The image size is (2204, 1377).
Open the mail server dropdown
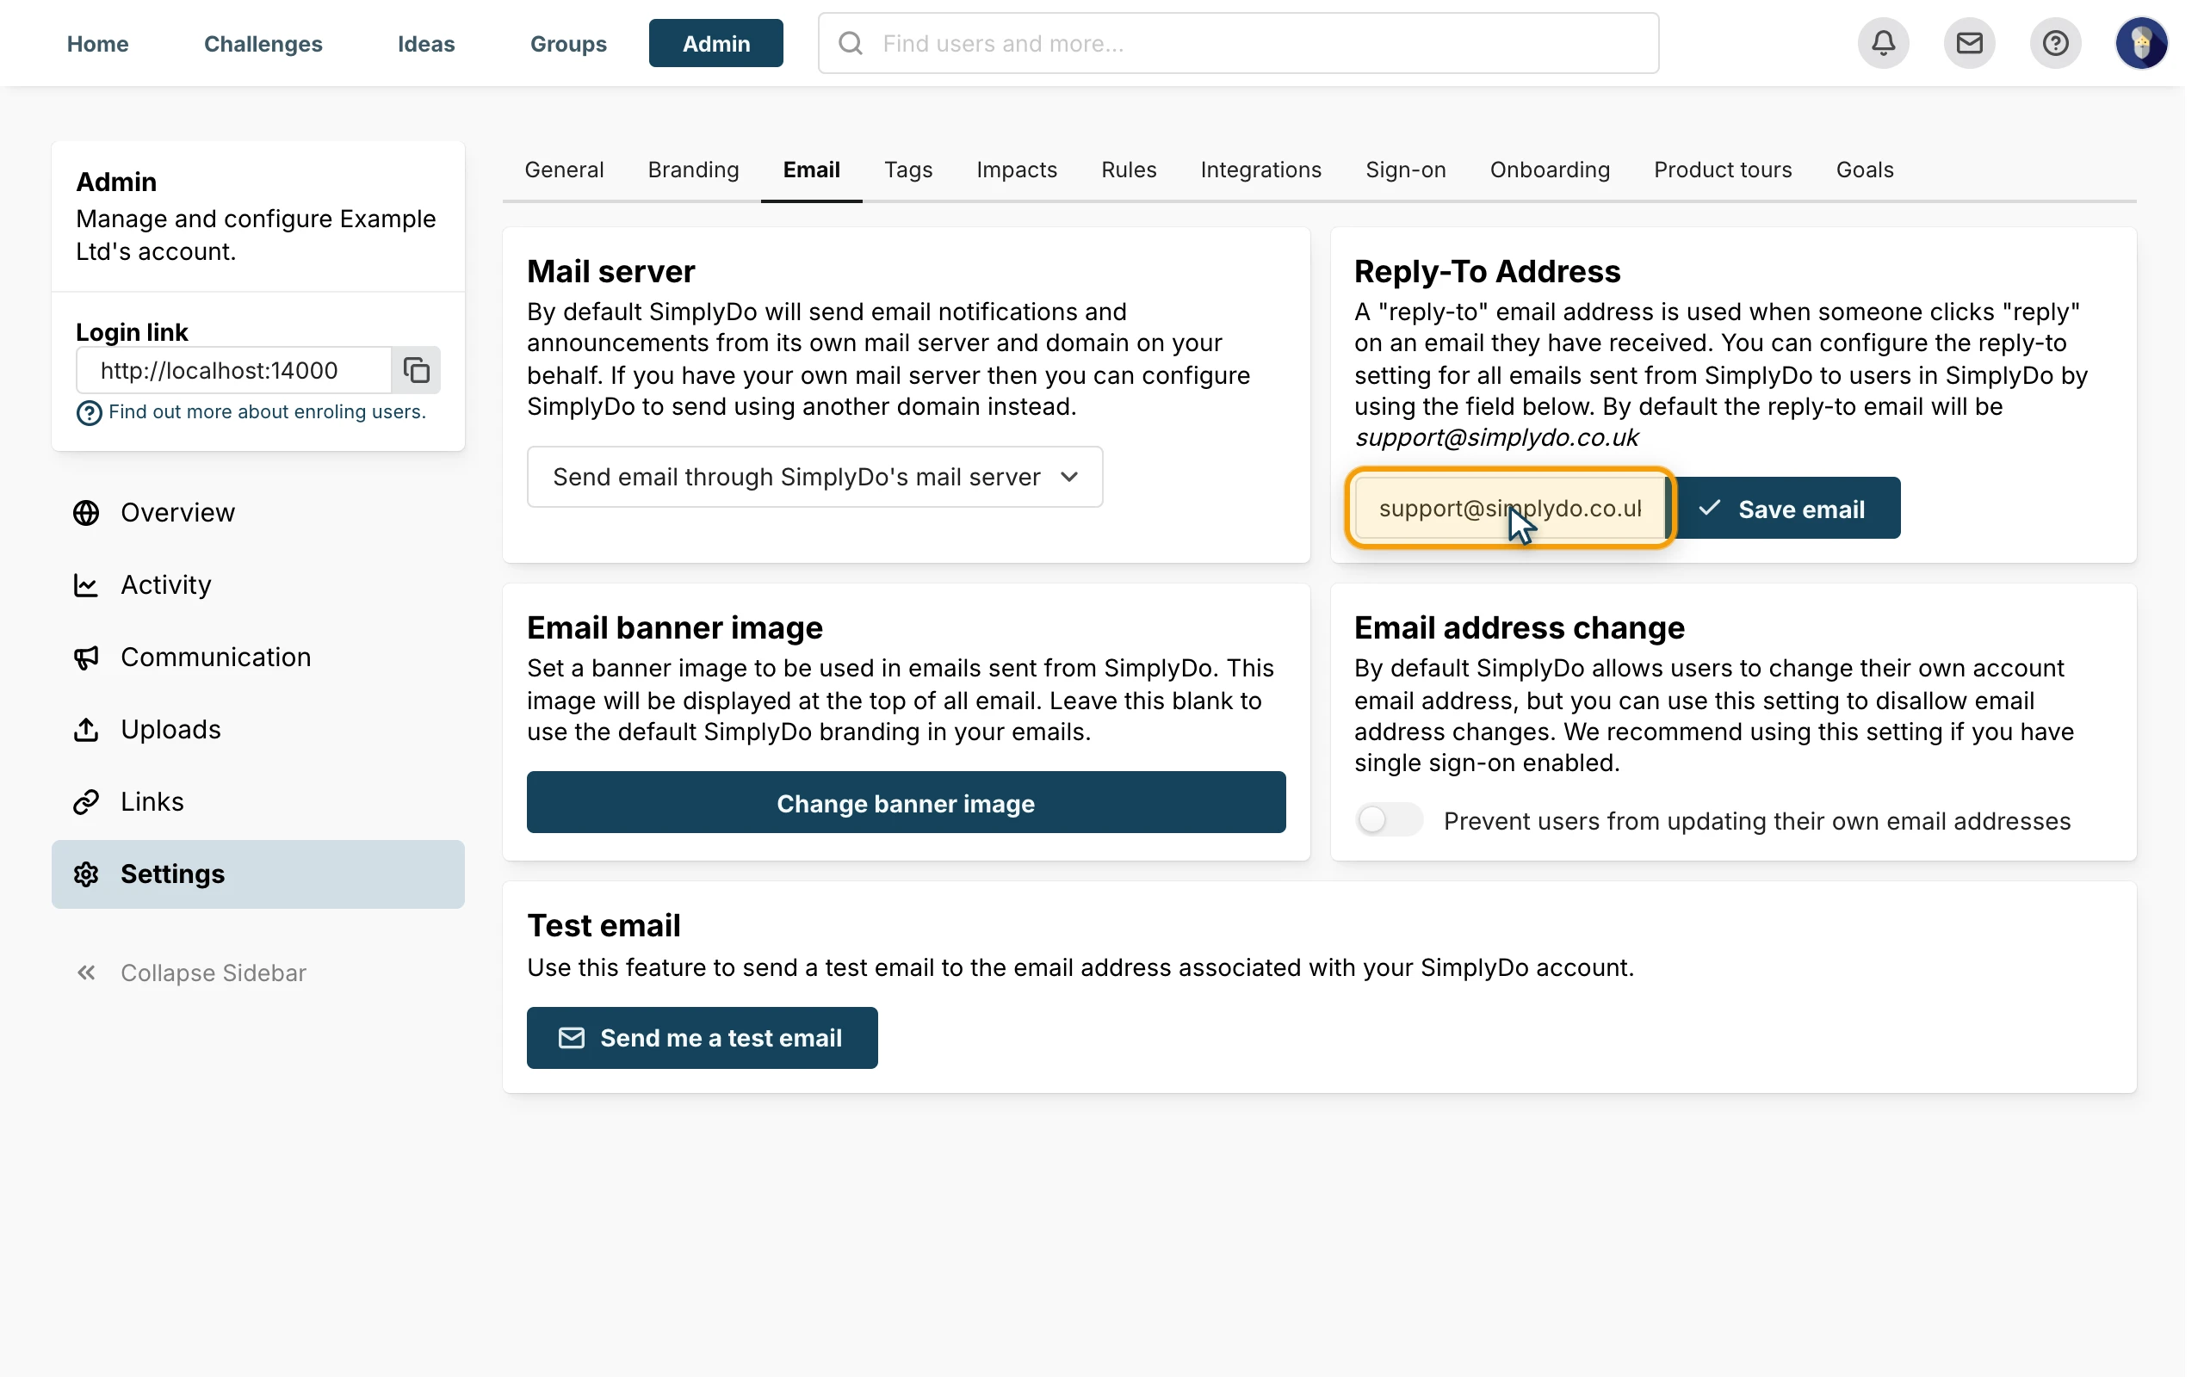click(814, 476)
